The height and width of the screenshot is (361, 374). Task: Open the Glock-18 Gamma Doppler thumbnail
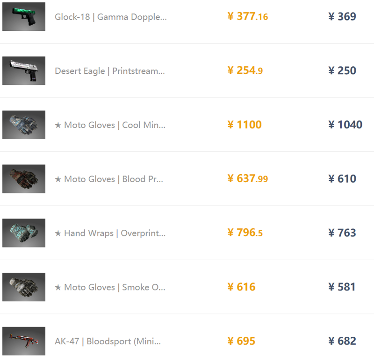[x=24, y=17]
